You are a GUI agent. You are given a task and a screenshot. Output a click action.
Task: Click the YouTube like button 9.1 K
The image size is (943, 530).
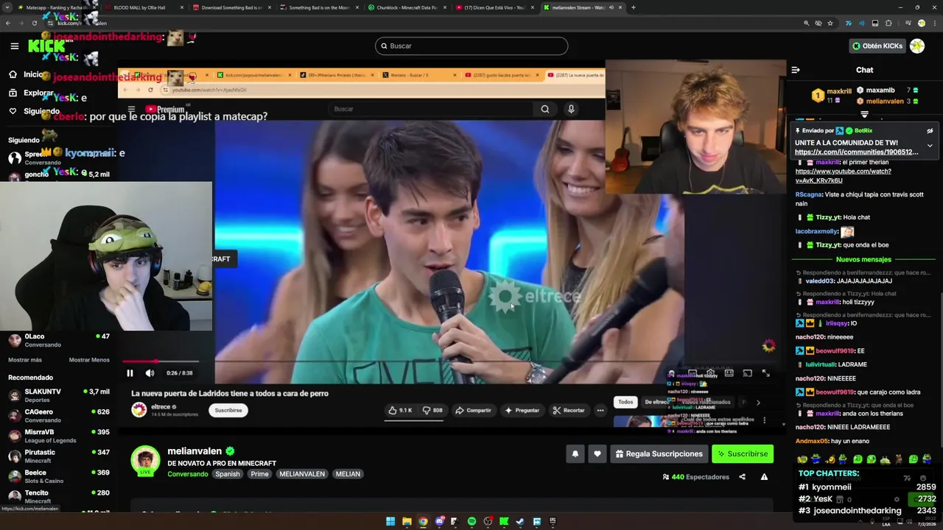[401, 410]
